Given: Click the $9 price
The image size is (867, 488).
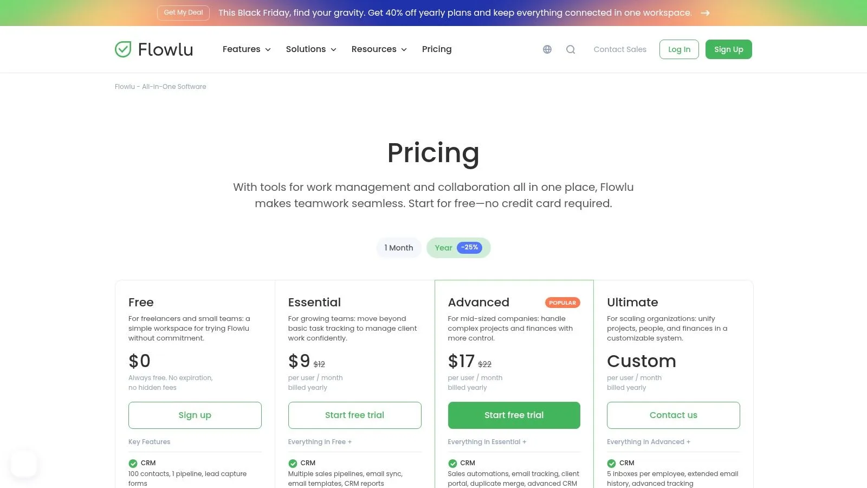Looking at the screenshot, I should tap(299, 361).
